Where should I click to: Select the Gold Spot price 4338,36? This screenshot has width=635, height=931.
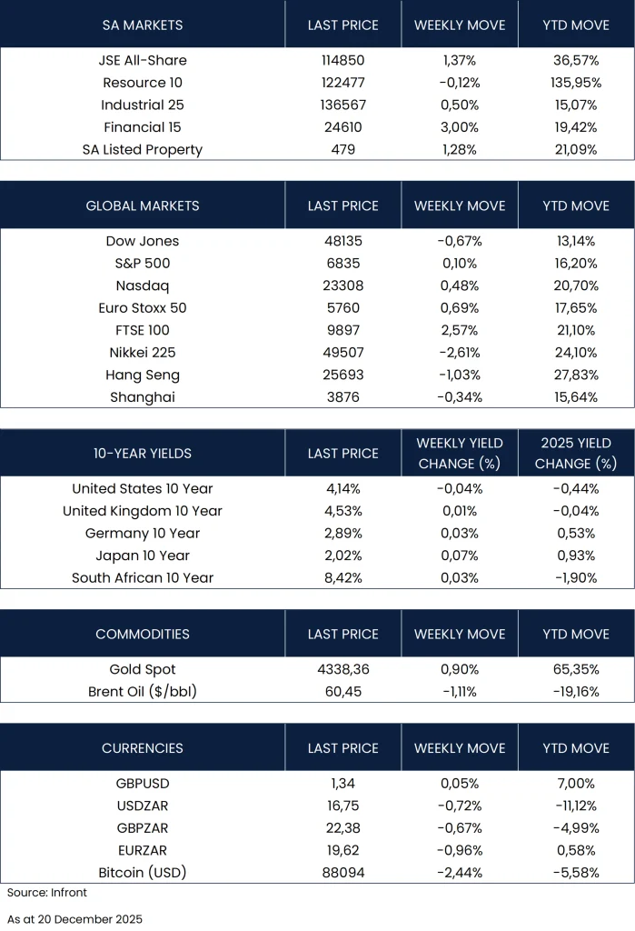pyautogui.click(x=342, y=669)
